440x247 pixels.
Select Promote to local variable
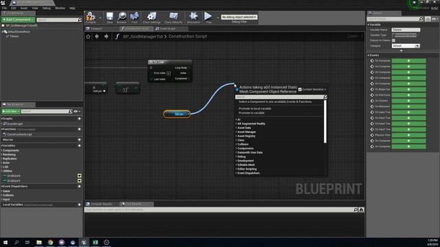255,108
